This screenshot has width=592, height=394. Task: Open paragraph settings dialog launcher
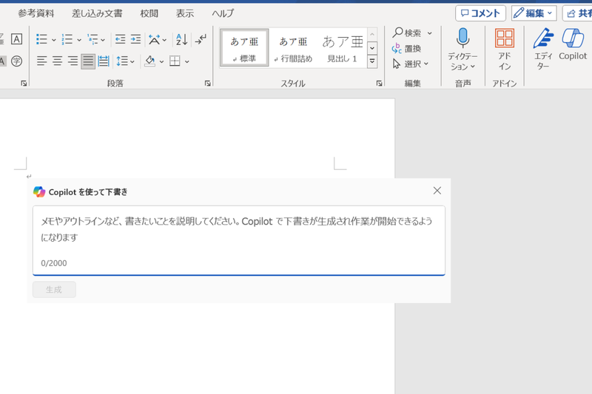click(208, 84)
